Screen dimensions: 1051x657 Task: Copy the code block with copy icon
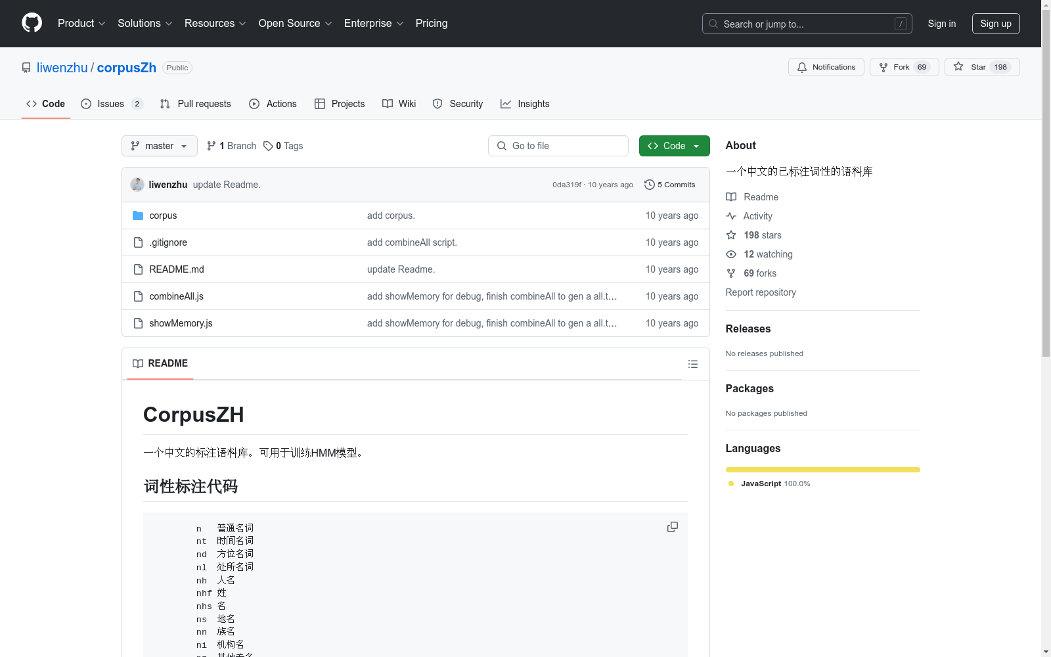(673, 527)
